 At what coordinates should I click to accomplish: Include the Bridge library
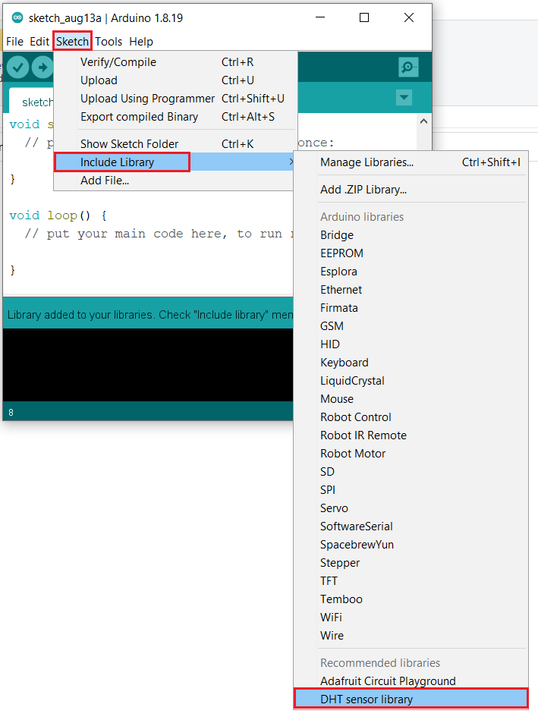tap(411, 235)
